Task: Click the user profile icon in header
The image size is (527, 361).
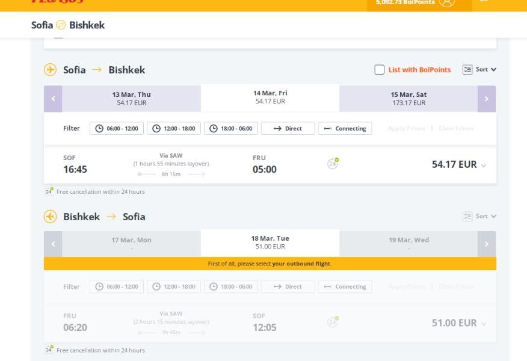Action: tap(446, 2)
